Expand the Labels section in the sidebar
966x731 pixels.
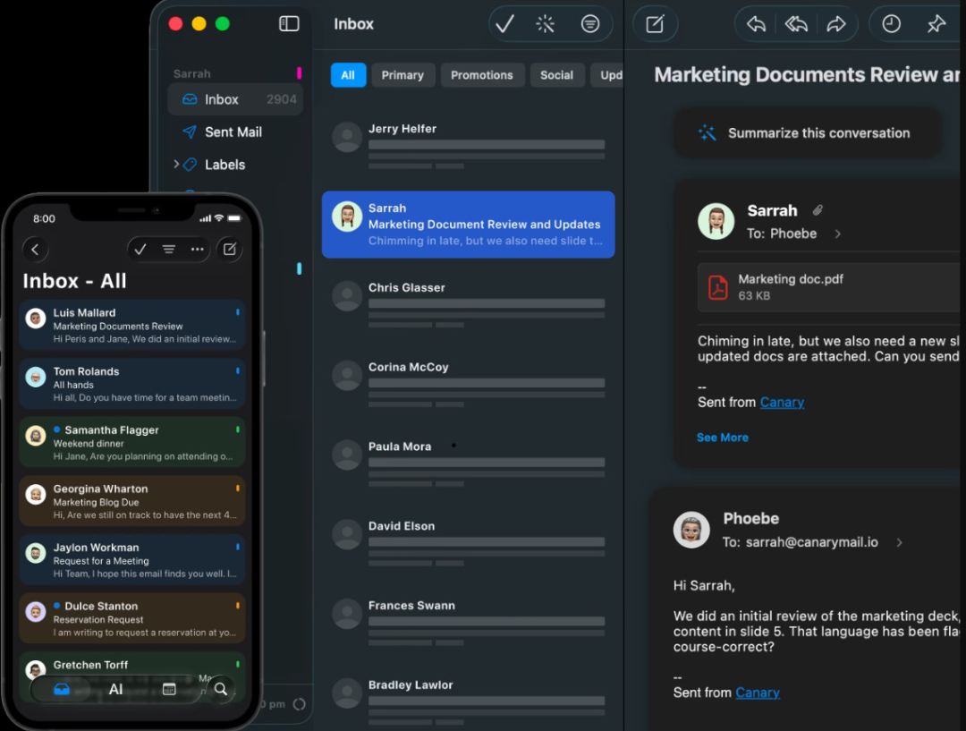(178, 164)
